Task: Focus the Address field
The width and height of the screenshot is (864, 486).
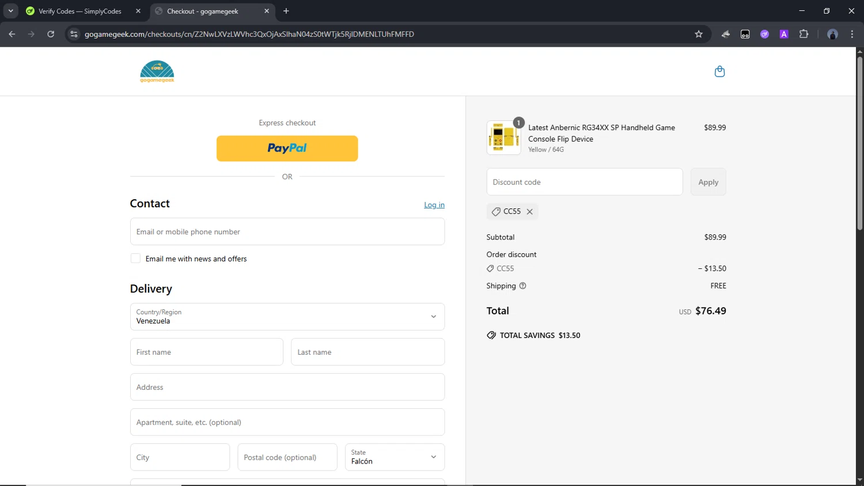Action: [287, 387]
